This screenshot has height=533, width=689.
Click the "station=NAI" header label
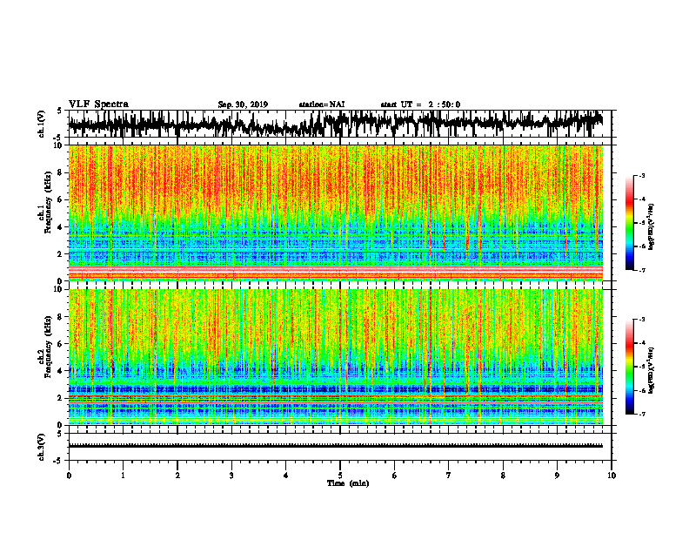click(x=322, y=105)
